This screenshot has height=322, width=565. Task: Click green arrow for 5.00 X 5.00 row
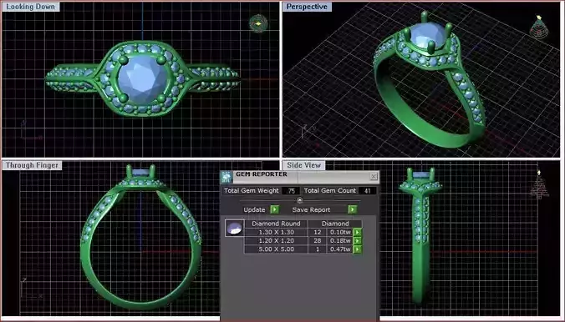[x=357, y=249]
